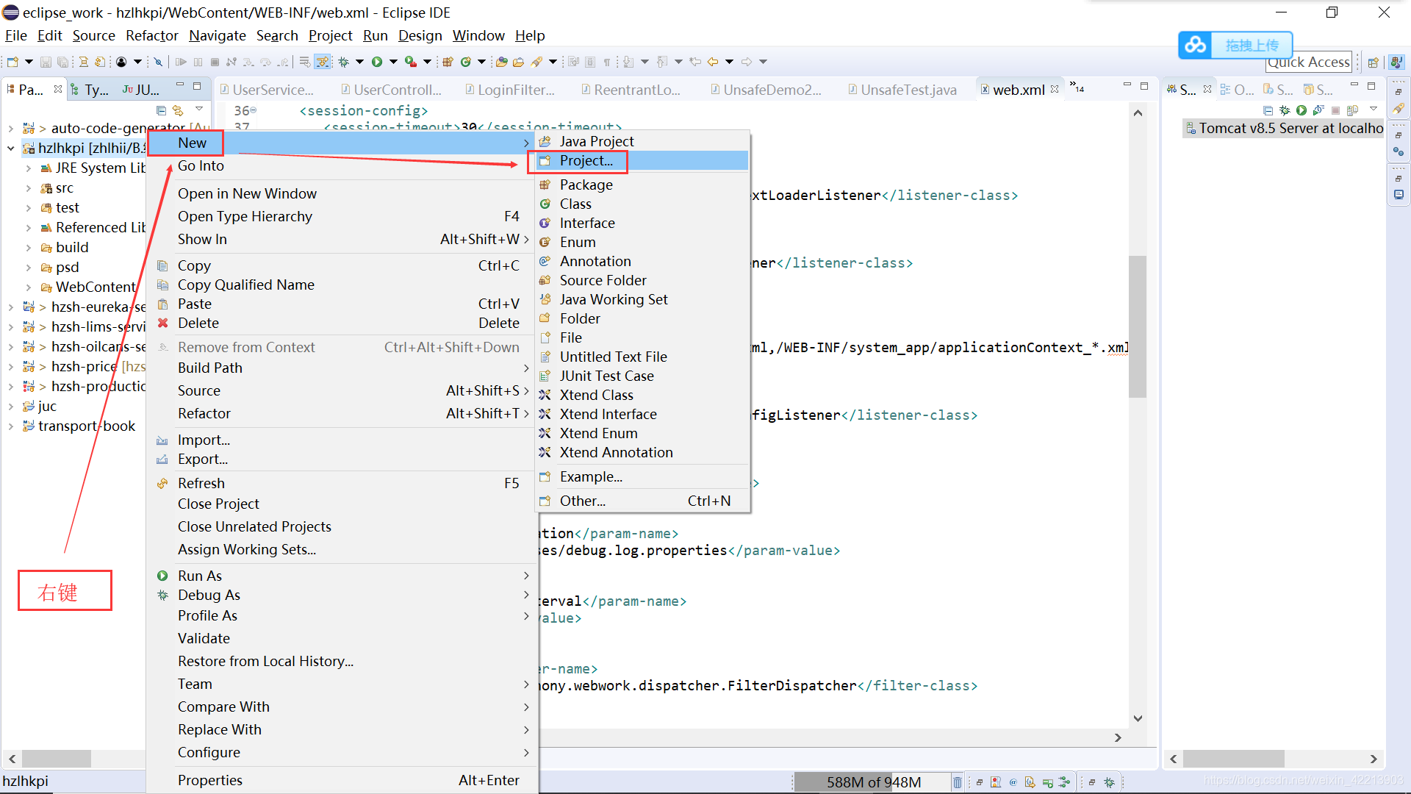The height and width of the screenshot is (794, 1411).
Task: Click the heap status memory bar
Action: (x=873, y=782)
